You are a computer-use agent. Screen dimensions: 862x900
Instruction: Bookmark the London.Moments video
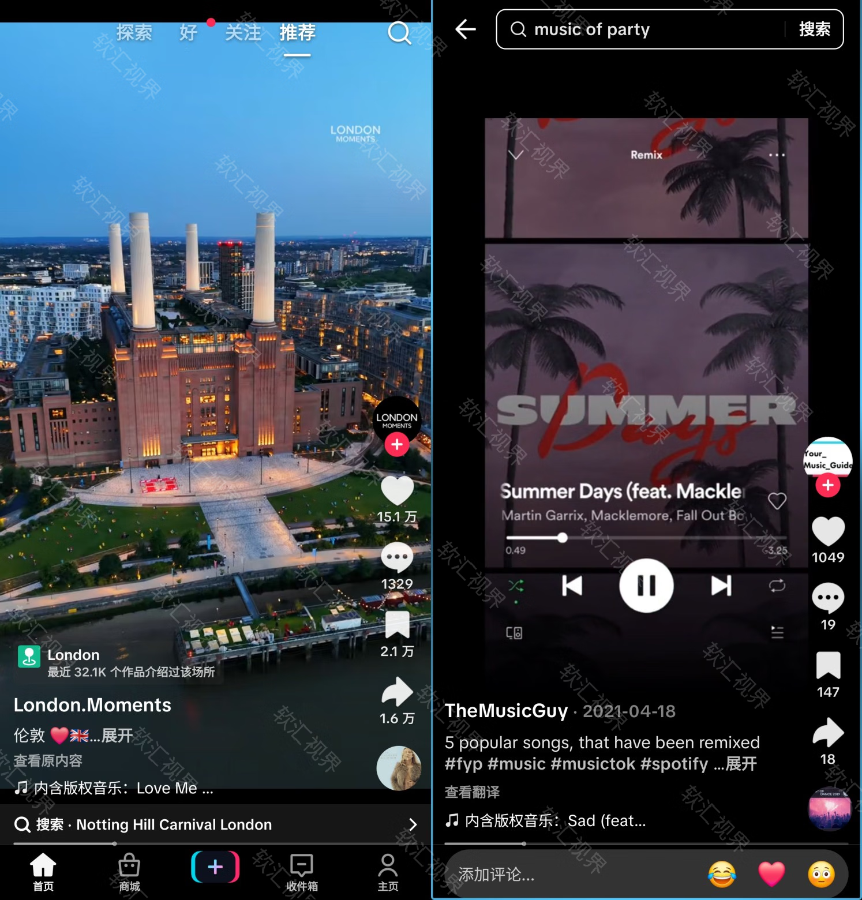[x=397, y=625]
